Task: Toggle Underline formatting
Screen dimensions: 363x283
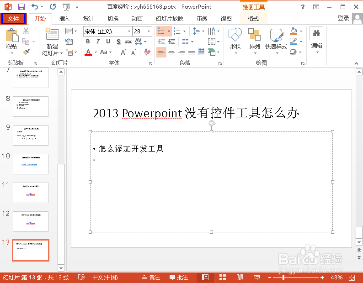Action: pyautogui.click(x=108, y=42)
